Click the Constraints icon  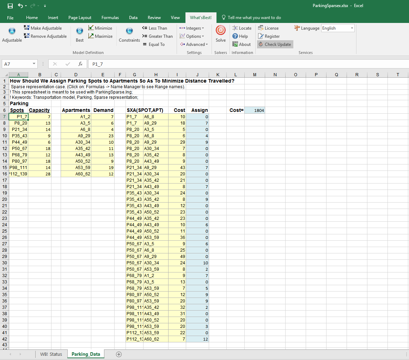click(129, 31)
